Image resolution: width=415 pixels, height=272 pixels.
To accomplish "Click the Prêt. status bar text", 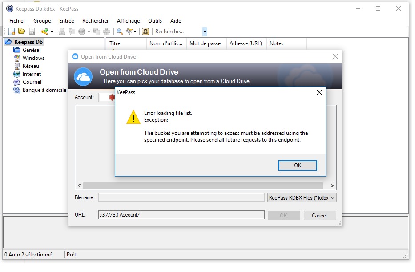I will (x=72, y=255).
